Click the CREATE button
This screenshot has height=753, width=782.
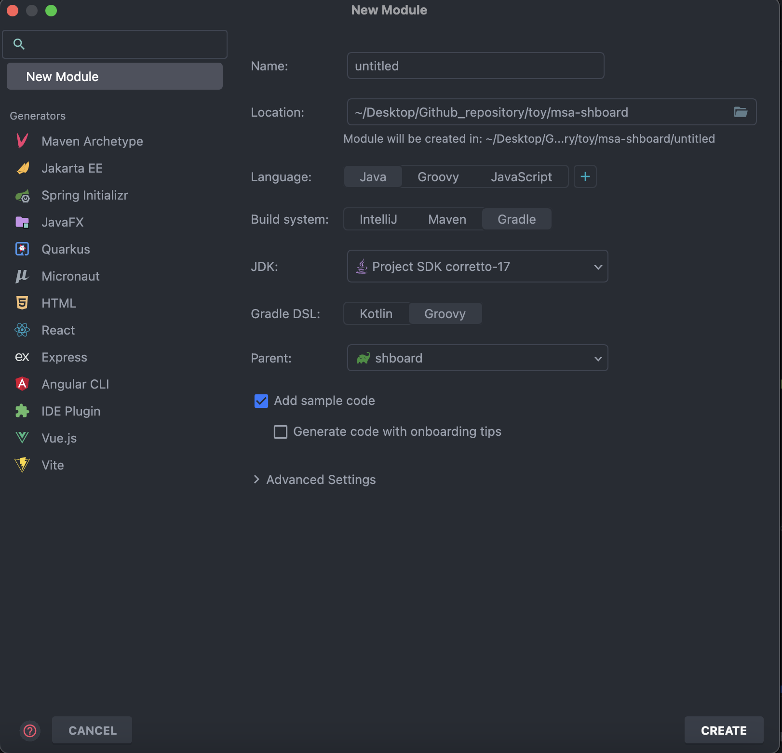tap(724, 730)
